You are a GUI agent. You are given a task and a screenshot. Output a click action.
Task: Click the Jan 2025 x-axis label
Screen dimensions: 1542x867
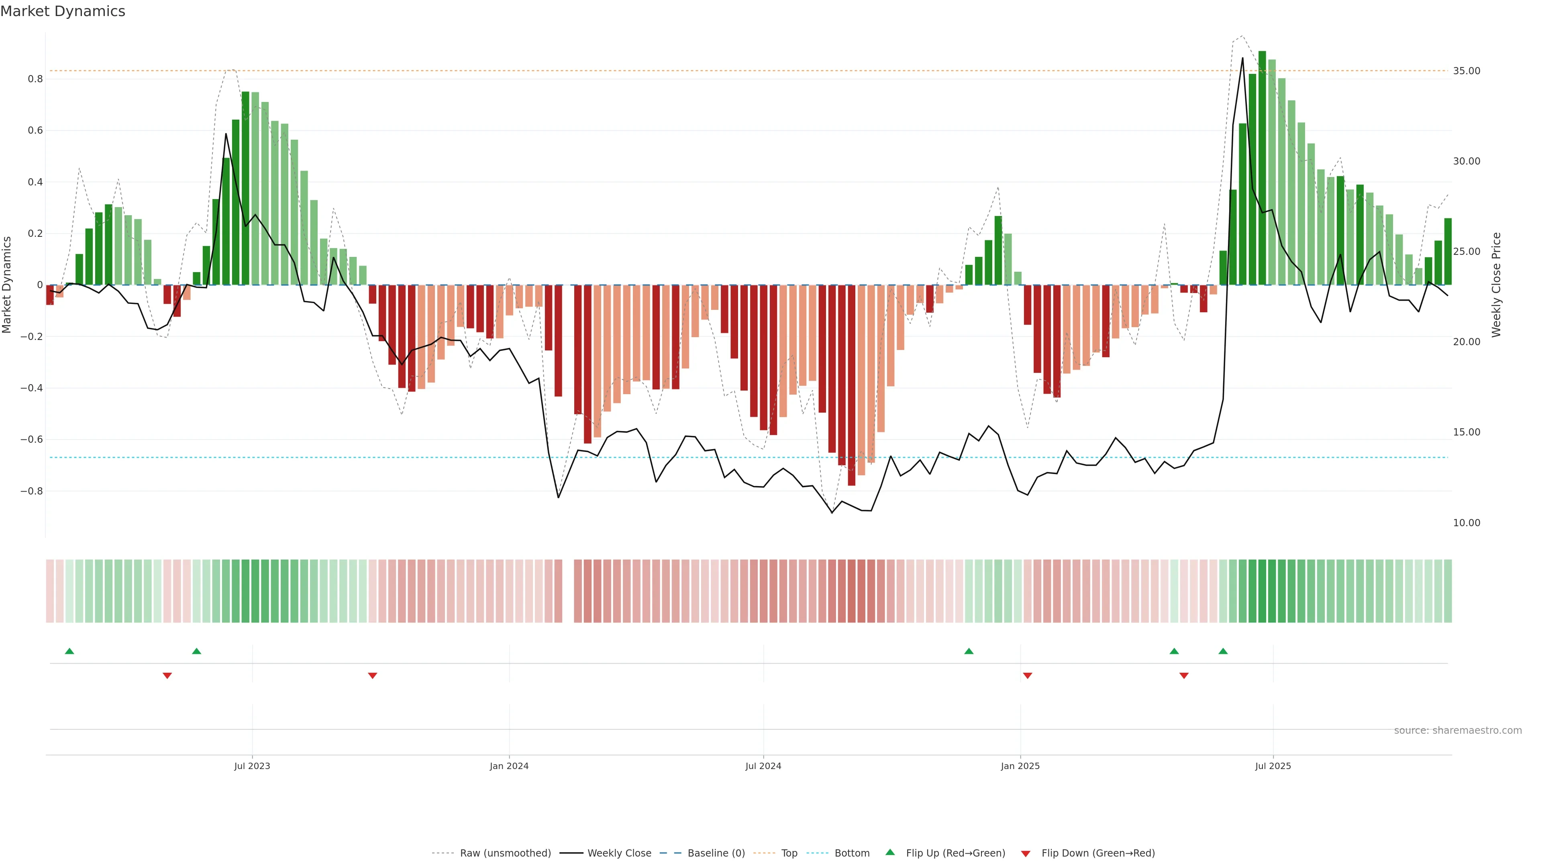(x=1020, y=766)
